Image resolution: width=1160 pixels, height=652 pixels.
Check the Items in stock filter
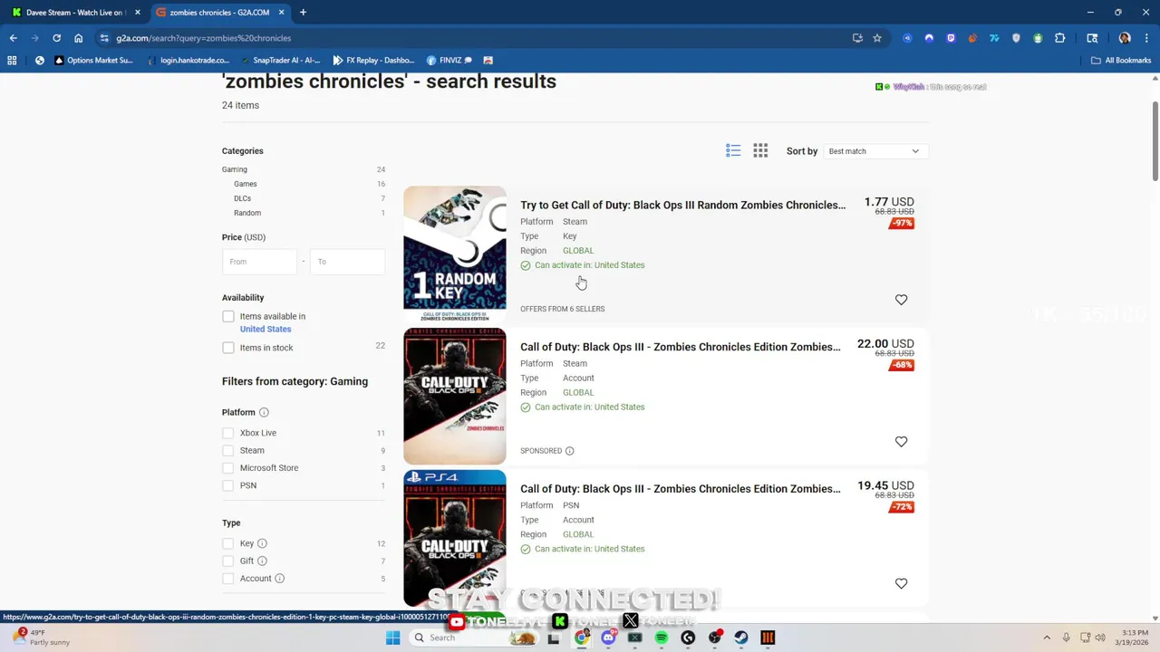(228, 348)
